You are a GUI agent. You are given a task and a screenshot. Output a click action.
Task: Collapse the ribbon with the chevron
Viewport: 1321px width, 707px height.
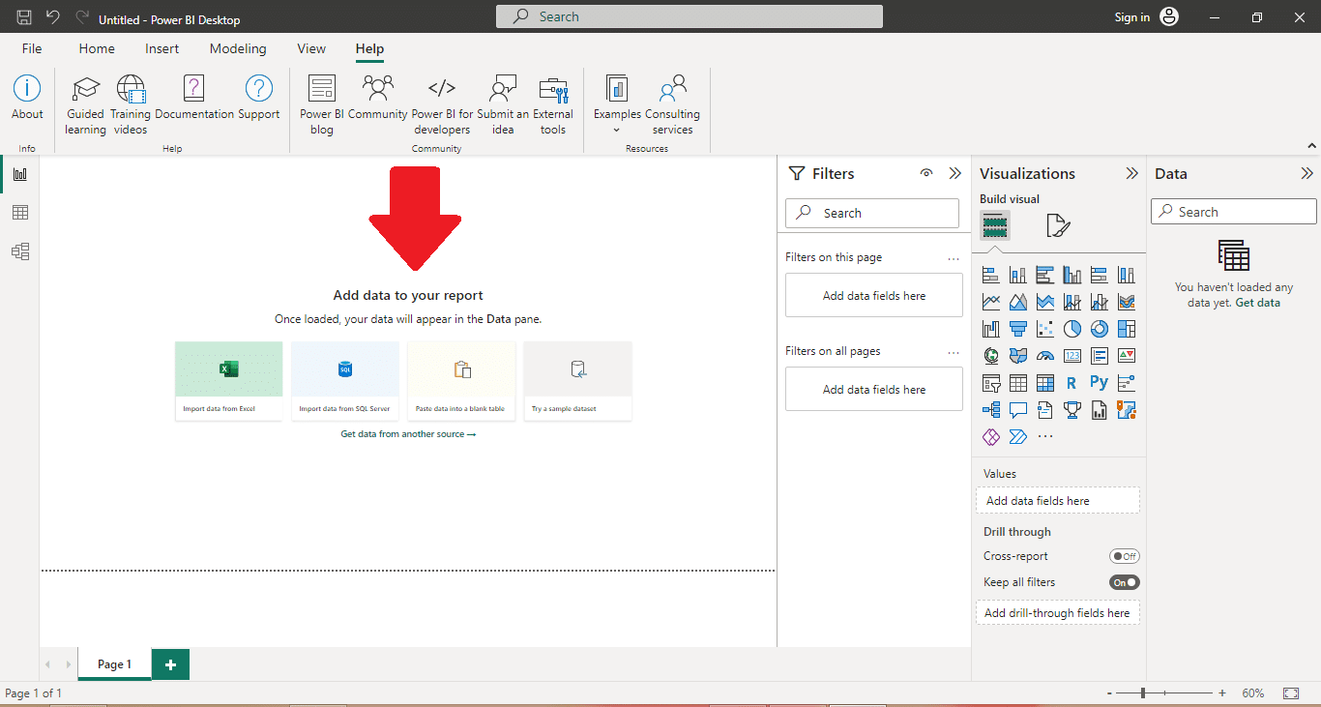pos(1312,146)
